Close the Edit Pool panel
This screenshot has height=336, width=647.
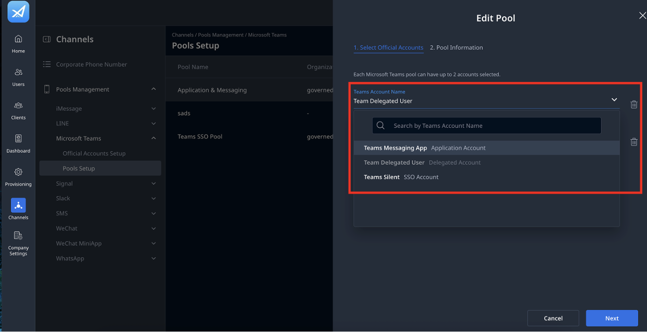pyautogui.click(x=642, y=16)
